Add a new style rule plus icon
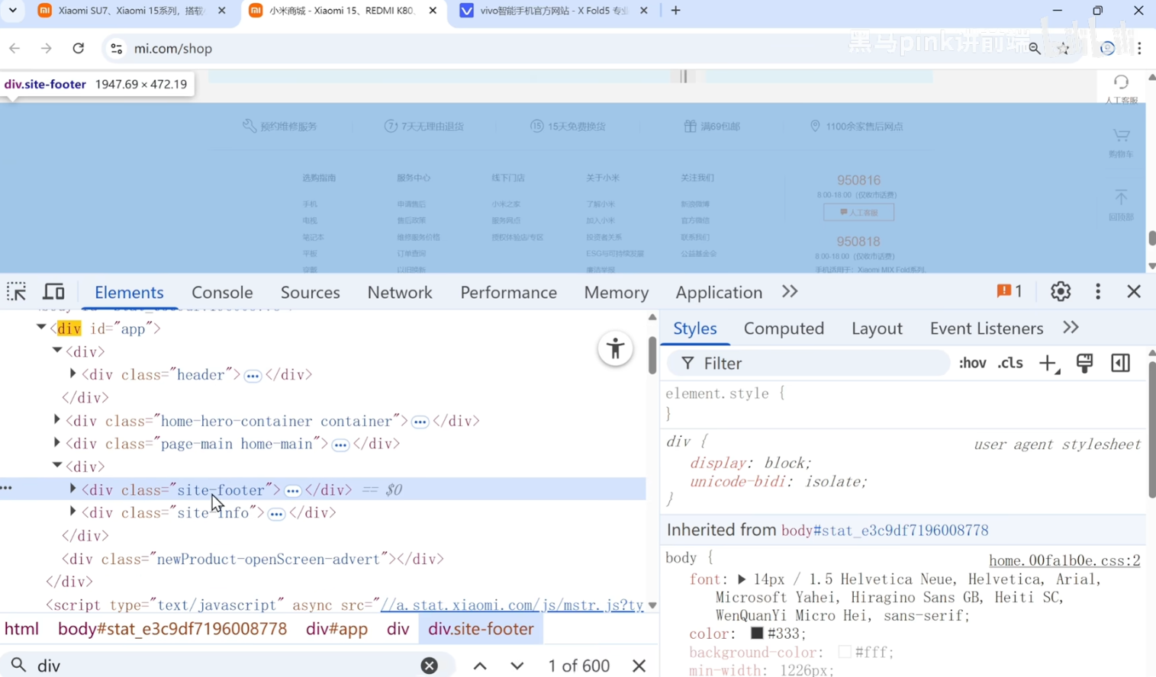 pyautogui.click(x=1049, y=364)
